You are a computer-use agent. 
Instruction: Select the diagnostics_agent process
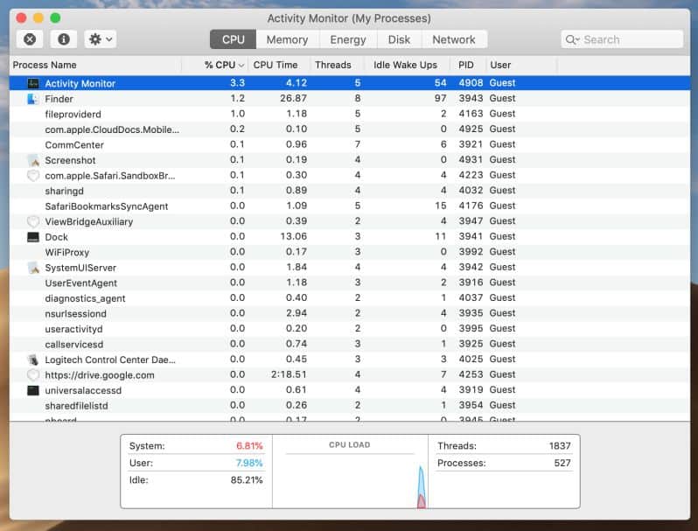[350, 297]
